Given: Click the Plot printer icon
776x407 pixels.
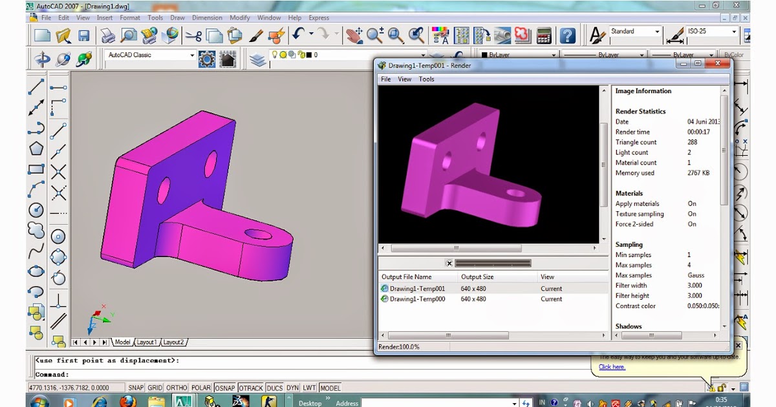Looking at the screenshot, I should (x=107, y=36).
